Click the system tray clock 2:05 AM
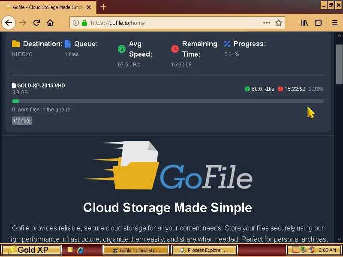 (327, 250)
